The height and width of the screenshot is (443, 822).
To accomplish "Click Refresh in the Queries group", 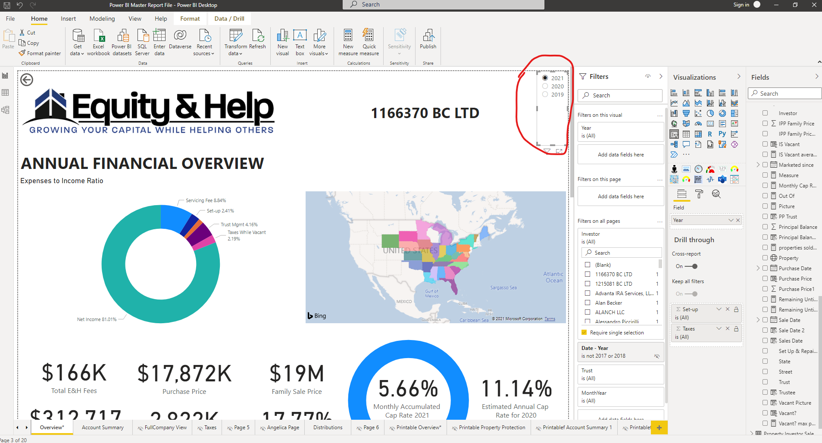I will click(257, 39).
